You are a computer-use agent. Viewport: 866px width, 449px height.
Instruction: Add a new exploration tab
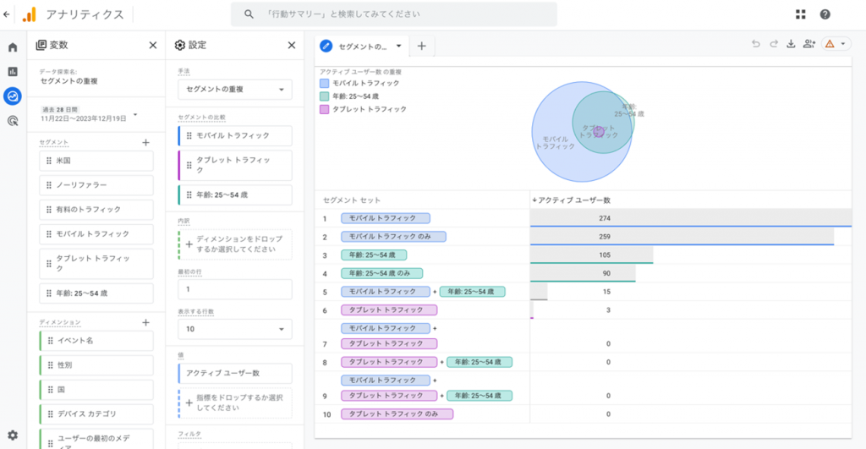tap(421, 46)
